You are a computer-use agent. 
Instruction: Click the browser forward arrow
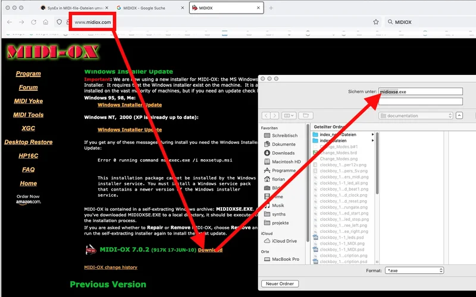[x=21, y=22]
